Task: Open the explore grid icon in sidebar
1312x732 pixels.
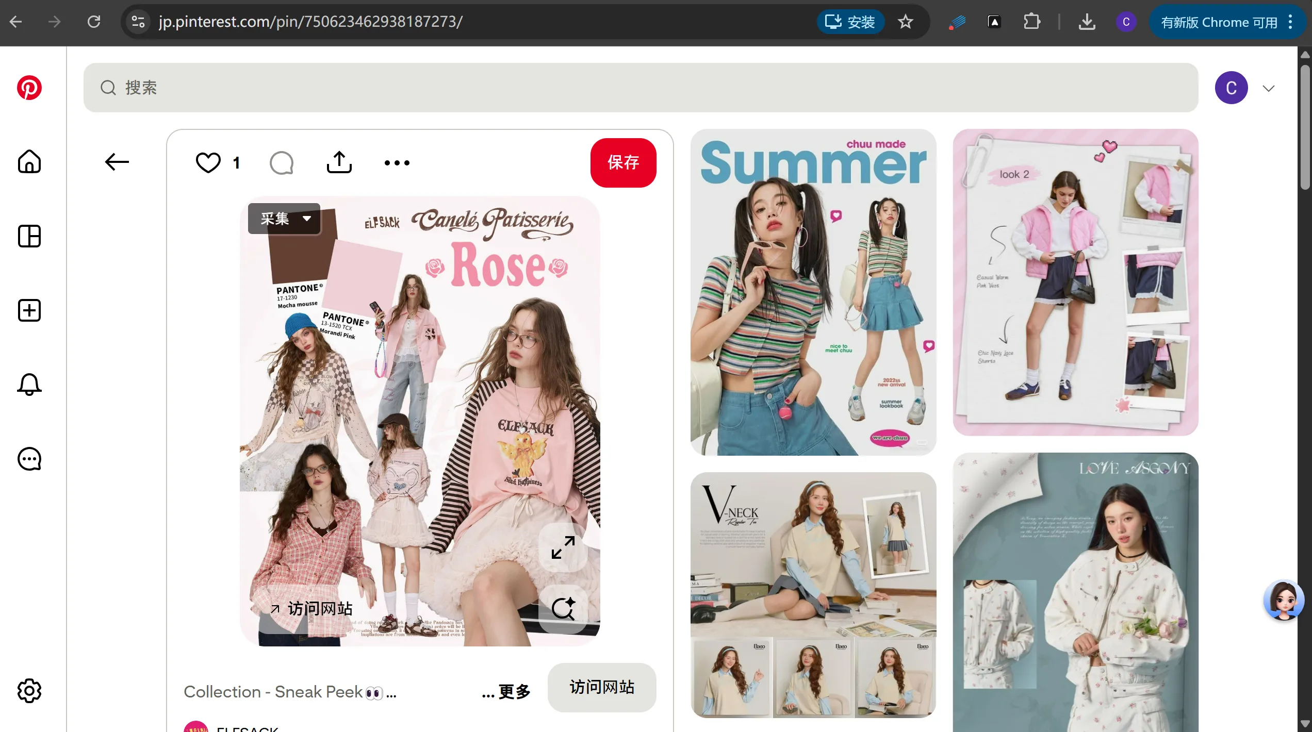Action: [x=29, y=237]
